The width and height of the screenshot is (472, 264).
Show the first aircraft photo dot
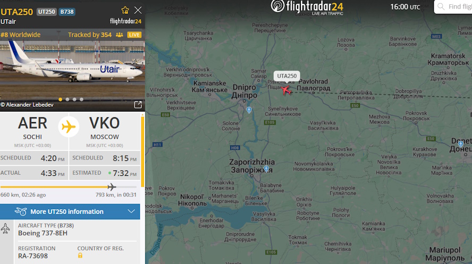60,99
